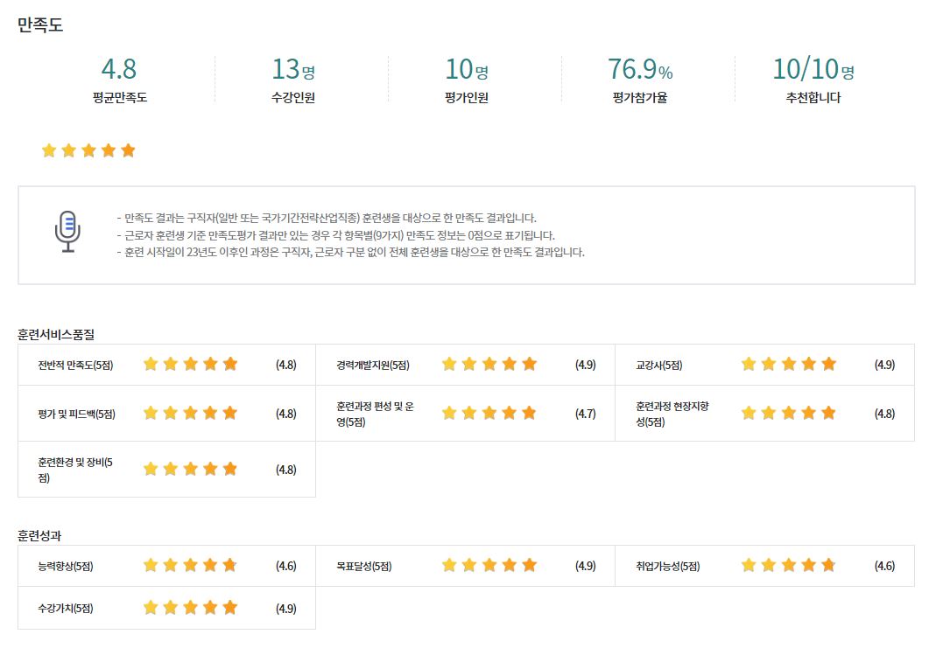Click the 4.8 평균만족도 value
The width and height of the screenshot is (936, 655).
[119, 69]
